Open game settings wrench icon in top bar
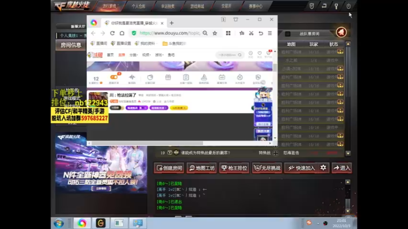The image size is (408, 229). 336,6
